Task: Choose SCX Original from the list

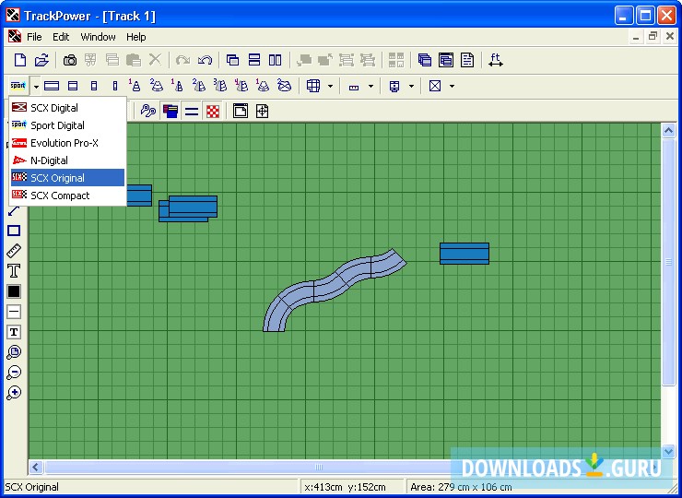Action: (x=68, y=178)
